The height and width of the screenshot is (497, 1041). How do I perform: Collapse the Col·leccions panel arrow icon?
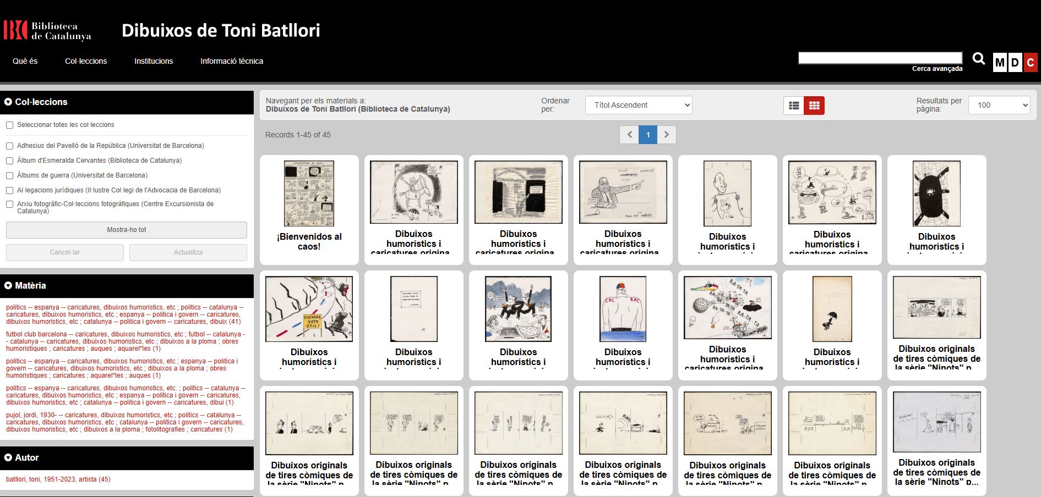click(x=8, y=102)
